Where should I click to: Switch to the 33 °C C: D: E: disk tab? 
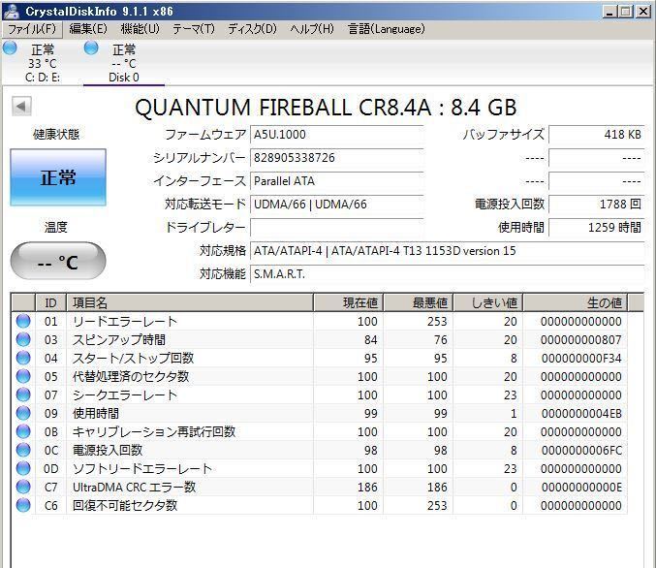[43, 63]
